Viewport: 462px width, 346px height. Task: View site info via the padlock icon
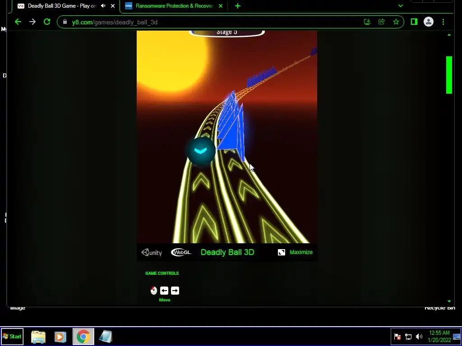tap(65, 22)
